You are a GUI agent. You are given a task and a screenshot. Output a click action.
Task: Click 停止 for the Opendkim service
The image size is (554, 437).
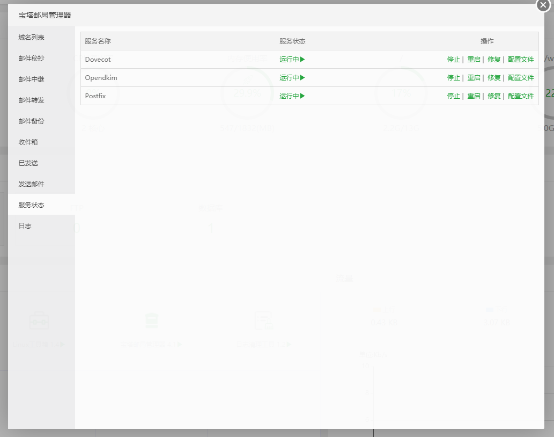click(x=453, y=78)
